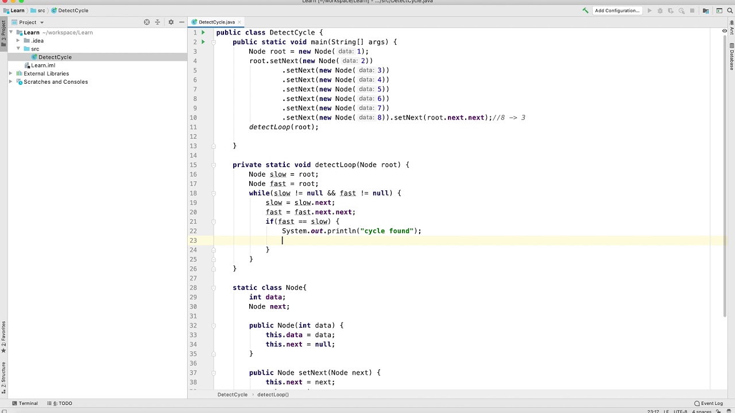Click the Collapse All icon in Project panel
Screen dimensions: 735x413
point(157,22)
